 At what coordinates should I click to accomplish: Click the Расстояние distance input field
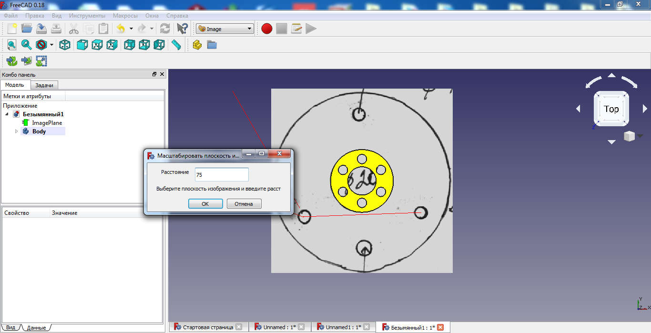[x=222, y=174]
